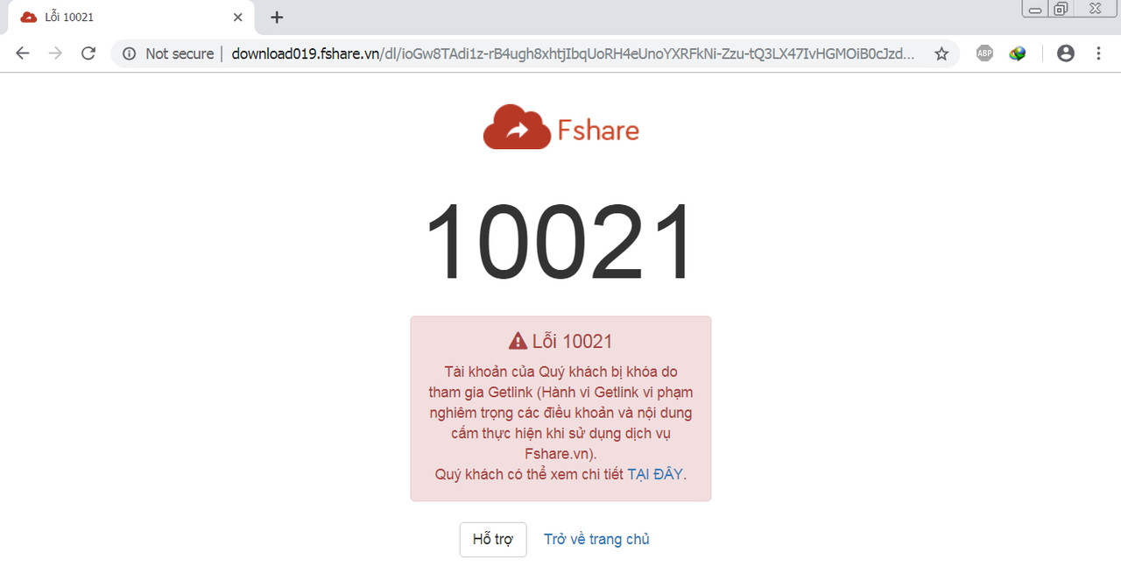Click the Fshare.vn). text line
The width and height of the screenshot is (1121, 581).
click(560, 454)
